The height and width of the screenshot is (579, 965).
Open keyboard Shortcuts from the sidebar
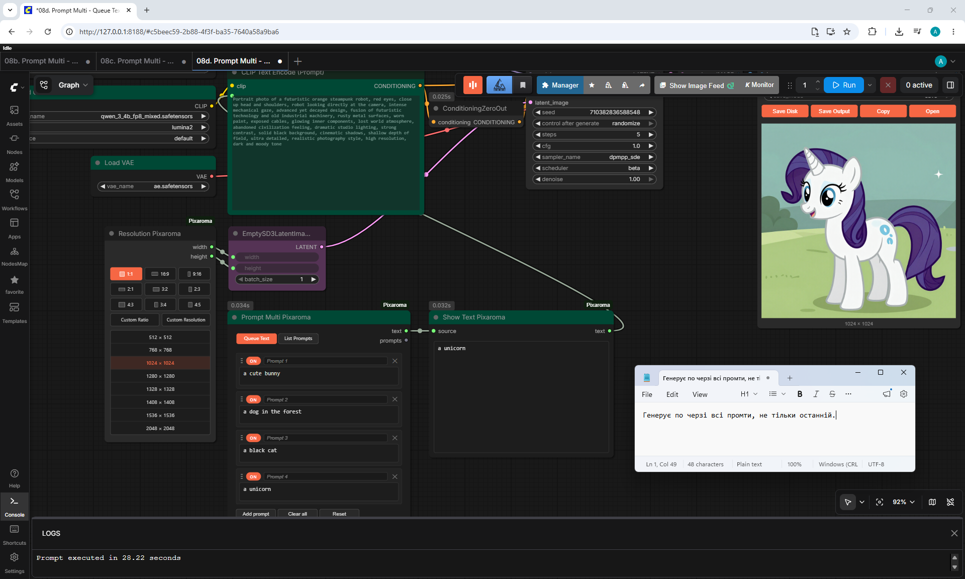click(15, 535)
